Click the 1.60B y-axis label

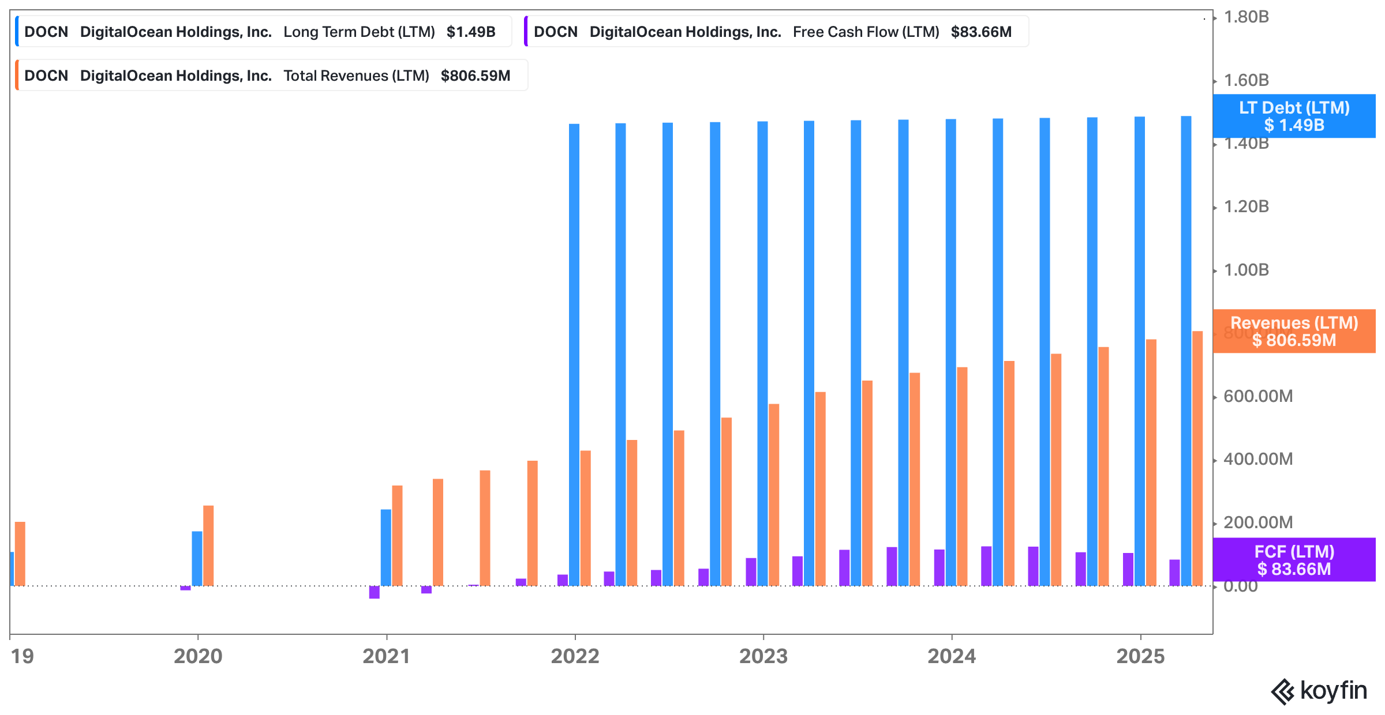click(x=1246, y=80)
